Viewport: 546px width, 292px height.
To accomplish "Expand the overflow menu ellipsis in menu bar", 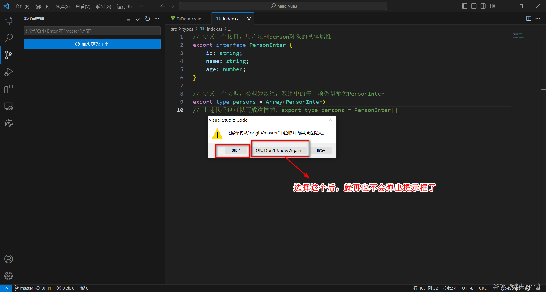I will 141,6.
